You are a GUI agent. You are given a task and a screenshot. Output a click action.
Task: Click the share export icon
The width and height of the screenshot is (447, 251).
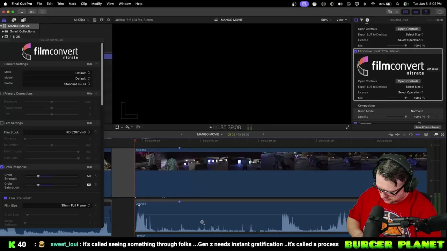[x=440, y=12]
